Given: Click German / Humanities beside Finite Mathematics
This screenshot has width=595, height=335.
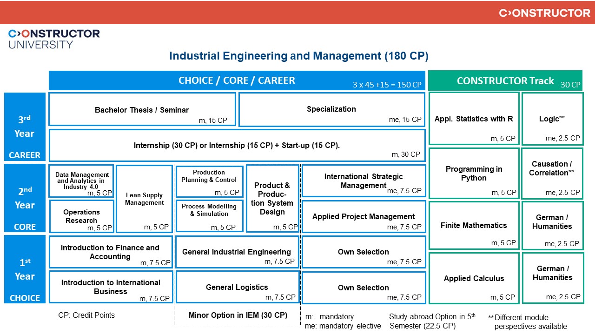Looking at the screenshot, I should [552, 225].
